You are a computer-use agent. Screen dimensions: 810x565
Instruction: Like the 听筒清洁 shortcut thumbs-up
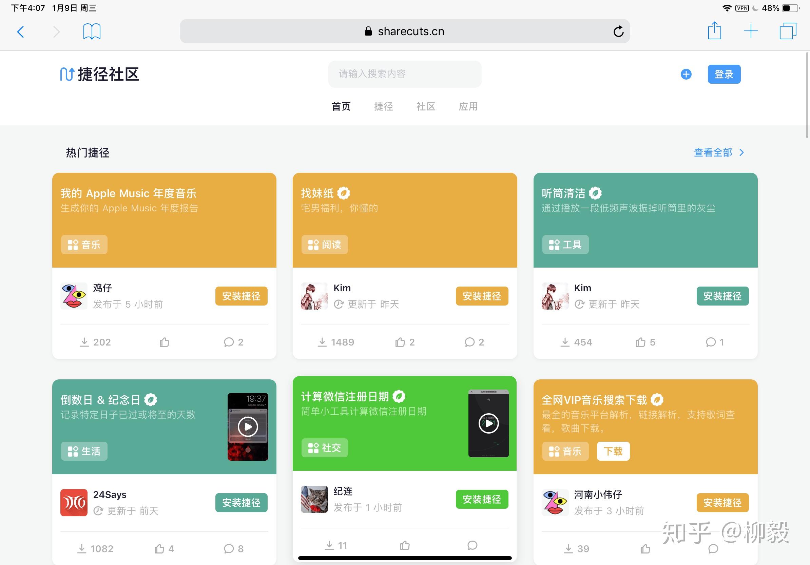click(x=641, y=342)
